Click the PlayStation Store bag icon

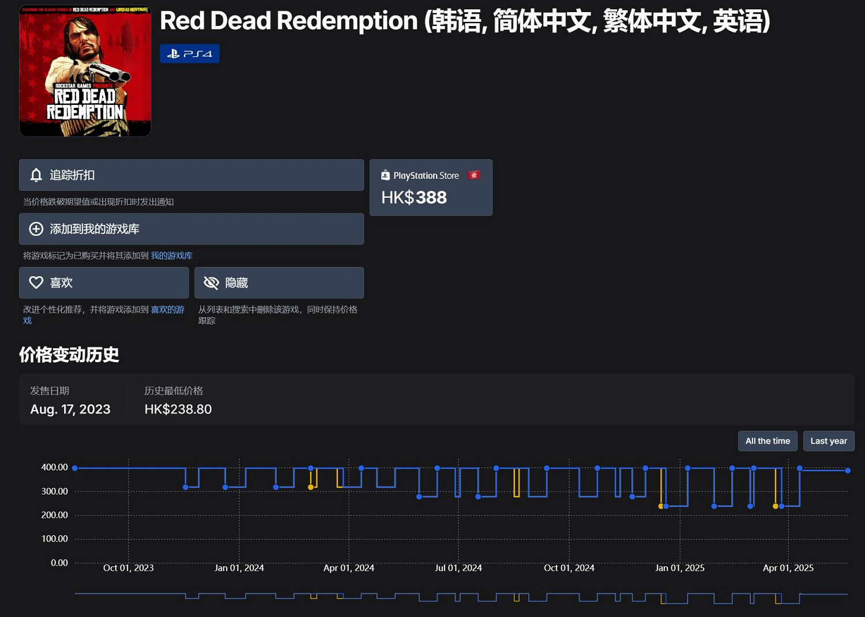tap(385, 175)
